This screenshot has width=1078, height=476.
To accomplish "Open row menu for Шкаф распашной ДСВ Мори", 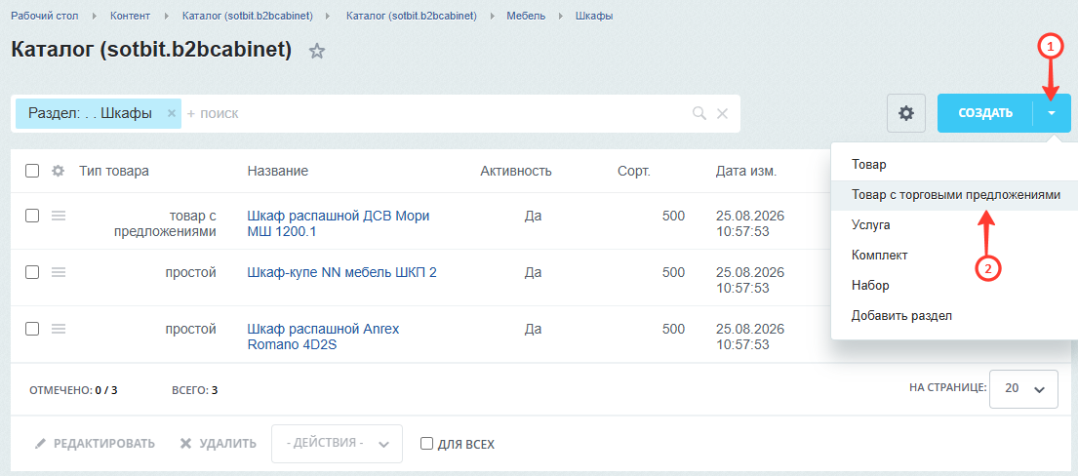I will 59,216.
